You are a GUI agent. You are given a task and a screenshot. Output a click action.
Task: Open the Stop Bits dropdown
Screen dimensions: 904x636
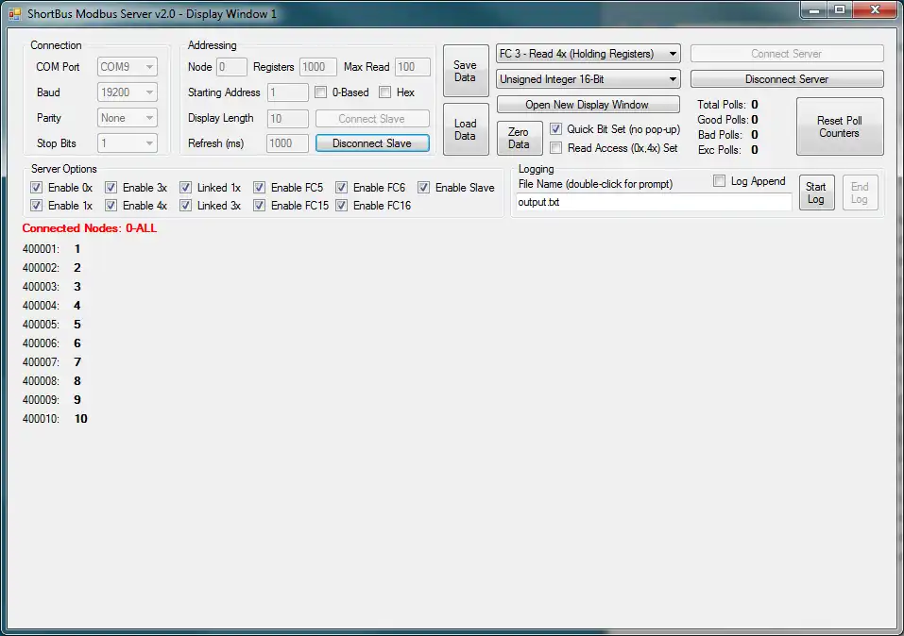coord(128,142)
